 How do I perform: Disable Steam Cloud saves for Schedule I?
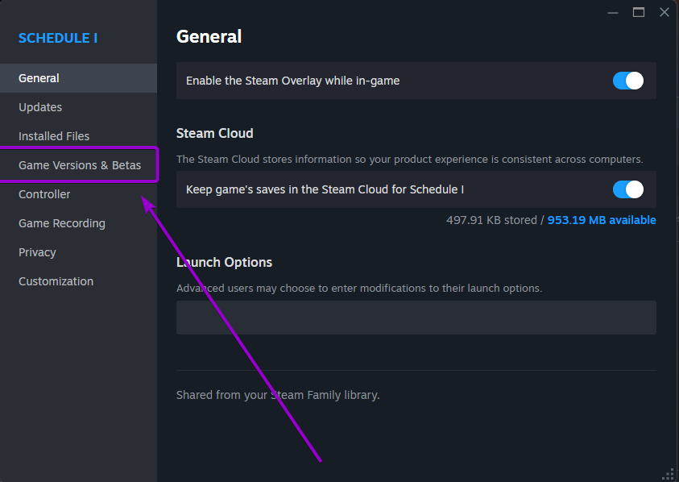point(628,189)
